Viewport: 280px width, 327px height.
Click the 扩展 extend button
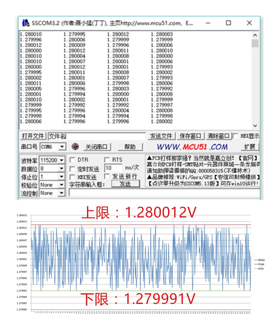[x=250, y=147]
